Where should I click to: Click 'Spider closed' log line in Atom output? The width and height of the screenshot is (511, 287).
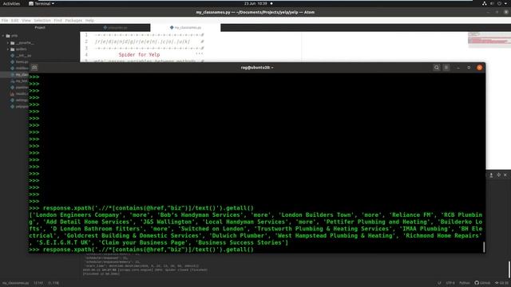[145, 269]
